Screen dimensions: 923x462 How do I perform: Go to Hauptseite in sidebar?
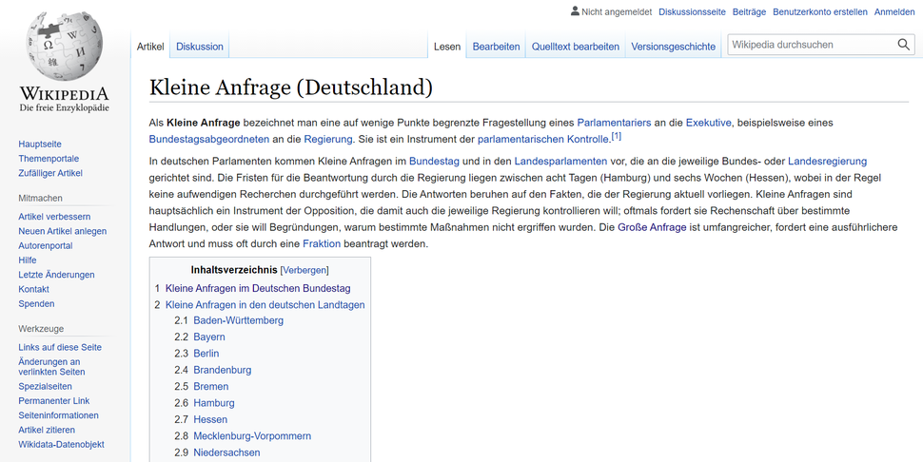[40, 144]
